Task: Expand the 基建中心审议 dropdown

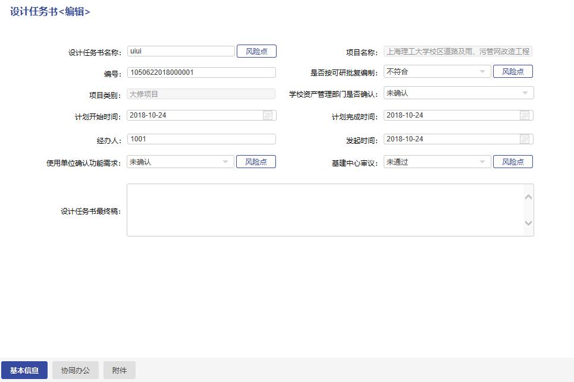Action: pyautogui.click(x=482, y=162)
